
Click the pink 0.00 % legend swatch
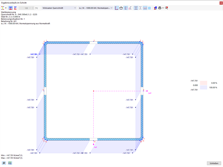coord(204,83)
